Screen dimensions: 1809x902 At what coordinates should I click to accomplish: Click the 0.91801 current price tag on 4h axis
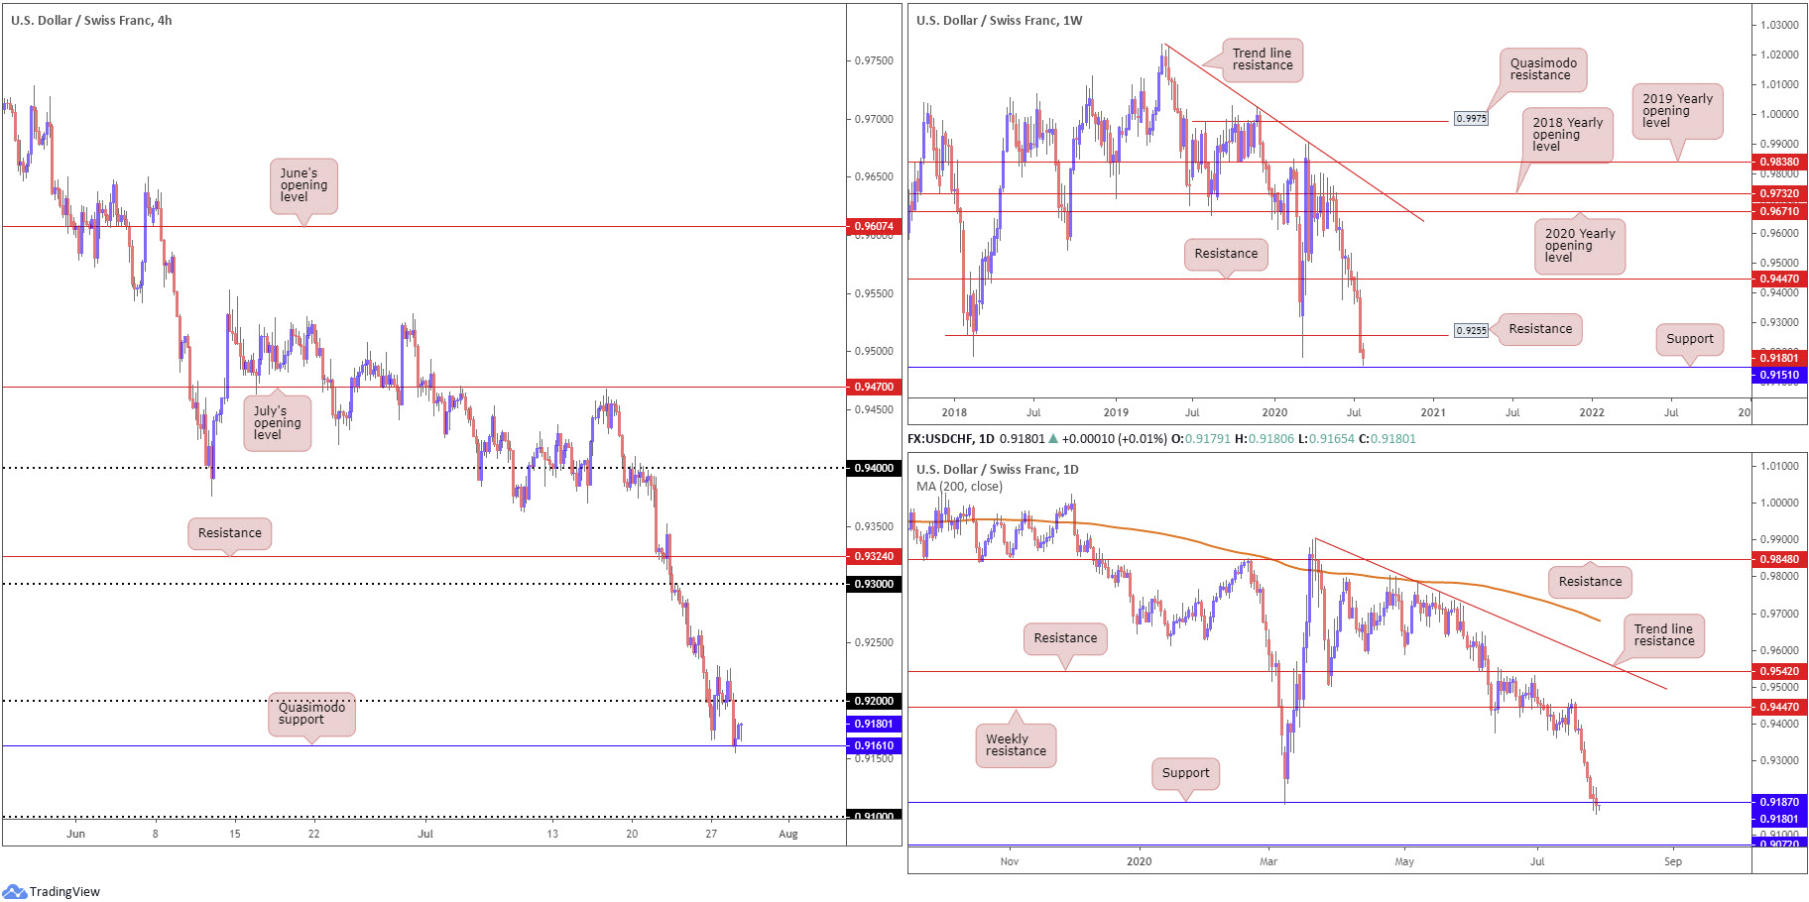[x=874, y=724]
